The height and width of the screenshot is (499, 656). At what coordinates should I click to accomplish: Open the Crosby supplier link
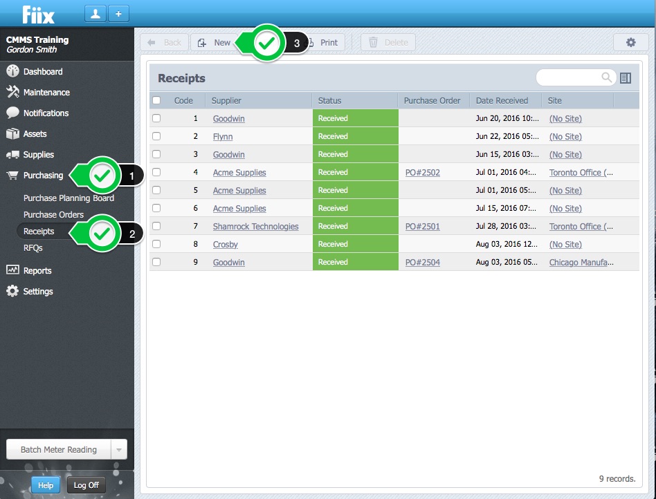click(225, 245)
